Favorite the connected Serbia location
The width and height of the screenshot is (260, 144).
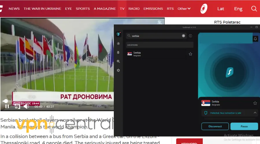point(255,103)
